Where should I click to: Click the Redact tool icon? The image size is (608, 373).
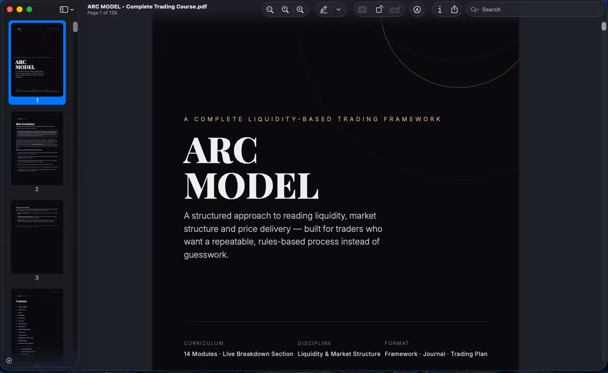pyautogui.click(x=363, y=10)
